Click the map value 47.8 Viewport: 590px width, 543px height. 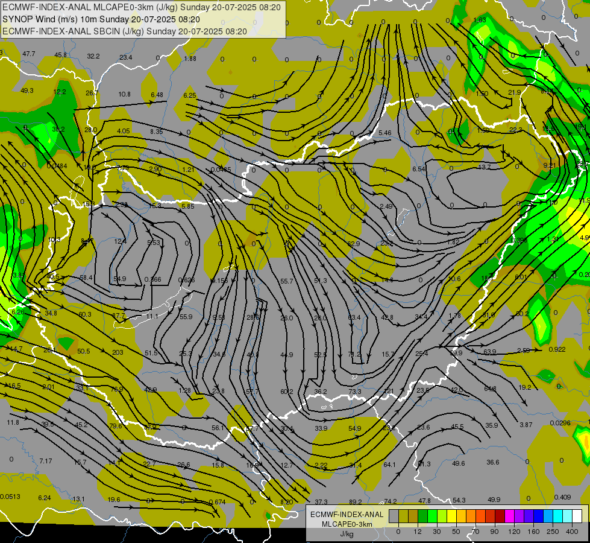tap(424, 501)
